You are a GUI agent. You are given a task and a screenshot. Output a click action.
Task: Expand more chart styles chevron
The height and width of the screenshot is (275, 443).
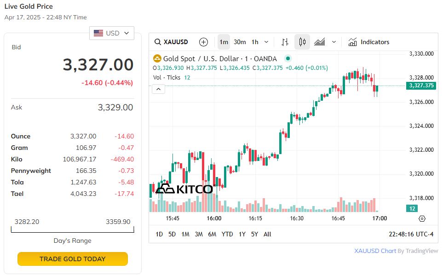click(x=334, y=42)
